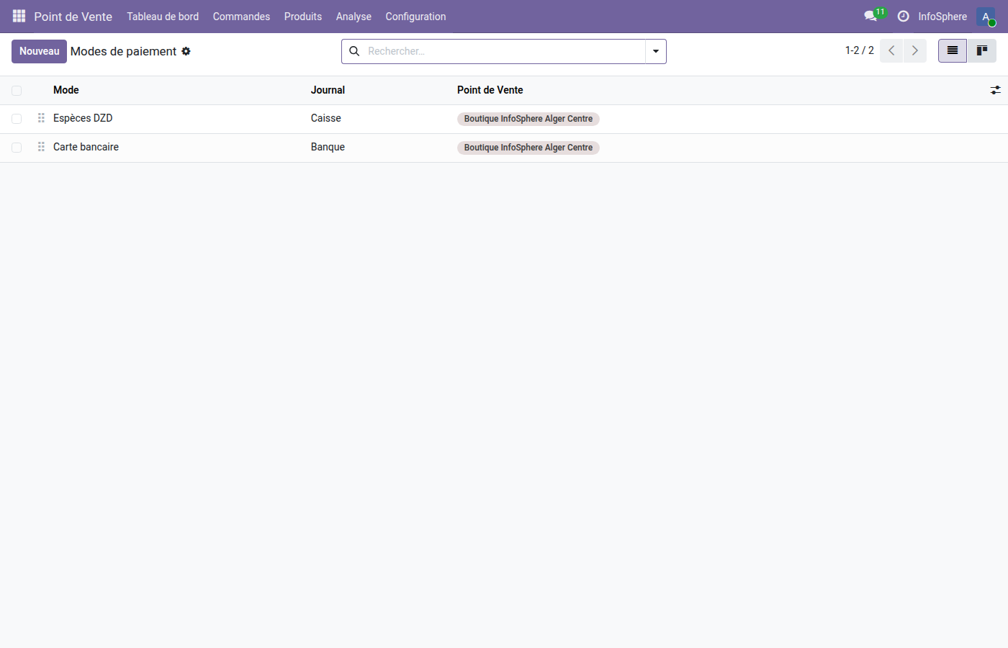This screenshot has height=648, width=1008.
Task: Expand the search filters dropdown
Action: click(x=655, y=51)
